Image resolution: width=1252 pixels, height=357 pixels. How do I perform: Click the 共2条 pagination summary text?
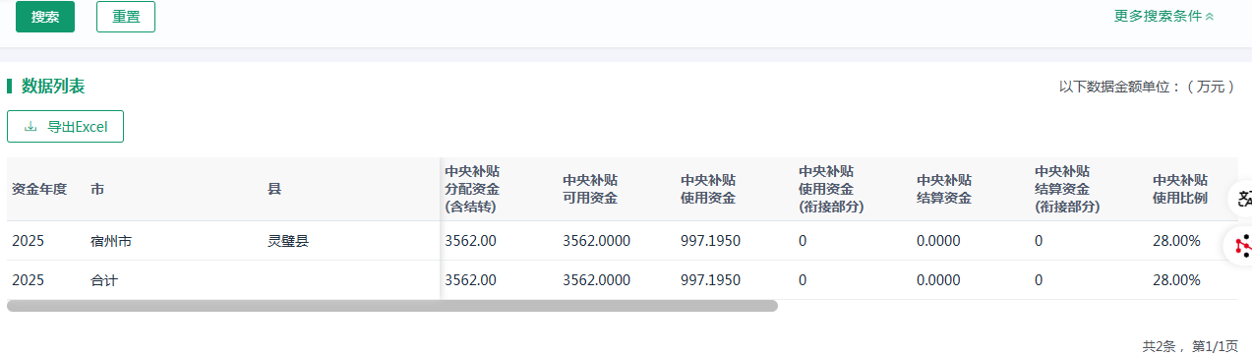(1159, 346)
